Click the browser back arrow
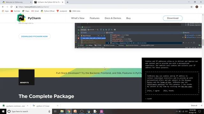 pos(3,7)
